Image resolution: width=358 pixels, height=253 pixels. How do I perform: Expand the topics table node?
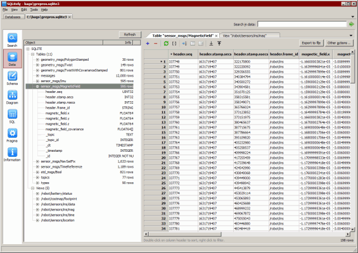tap(37, 177)
